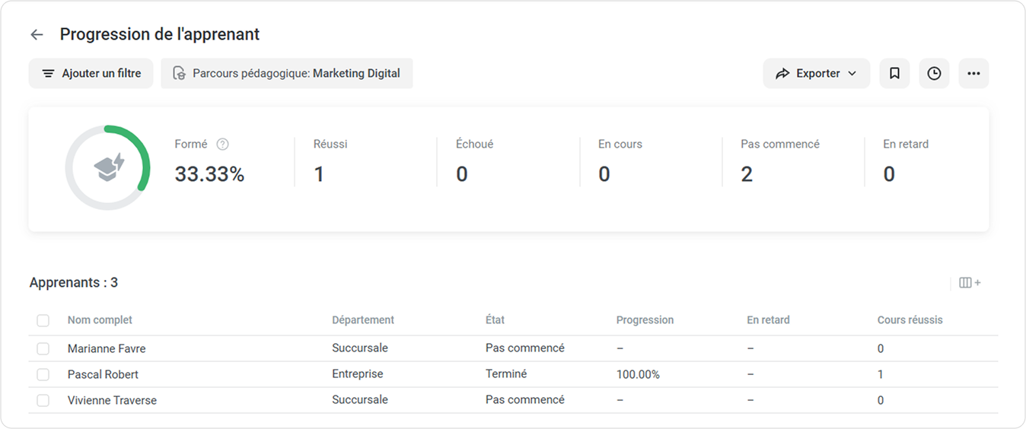Screen dimensions: 1026x429
Task: Open learner Pascal Robert's name
Action: pyautogui.click(x=103, y=374)
